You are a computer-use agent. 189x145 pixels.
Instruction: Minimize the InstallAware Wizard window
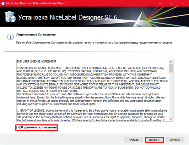160,3
